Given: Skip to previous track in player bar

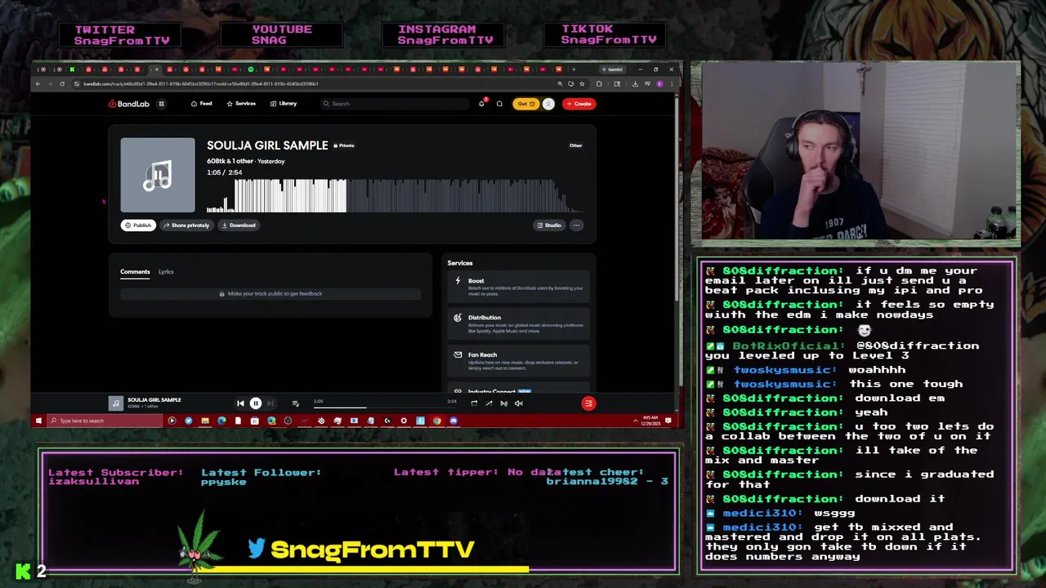Looking at the screenshot, I should (240, 403).
